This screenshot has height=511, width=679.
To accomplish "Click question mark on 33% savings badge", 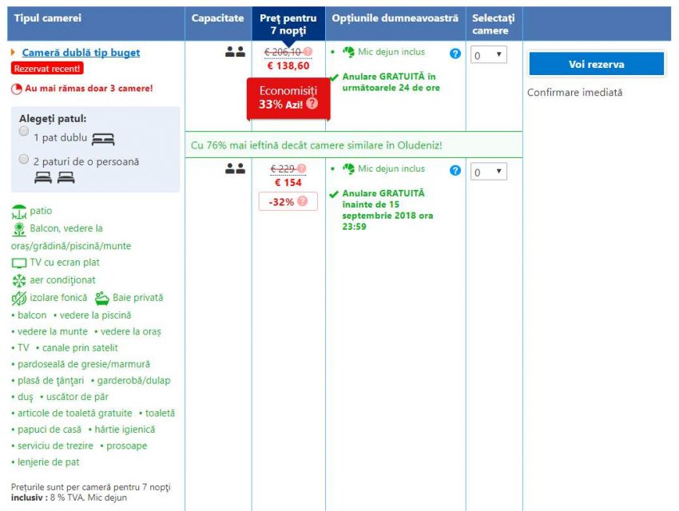I will pyautogui.click(x=312, y=104).
